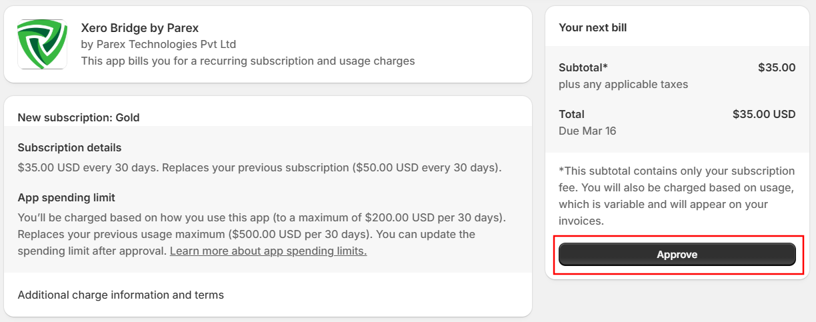
Task: Click the $200.00 USD maximum usage sentence
Action: click(x=262, y=218)
